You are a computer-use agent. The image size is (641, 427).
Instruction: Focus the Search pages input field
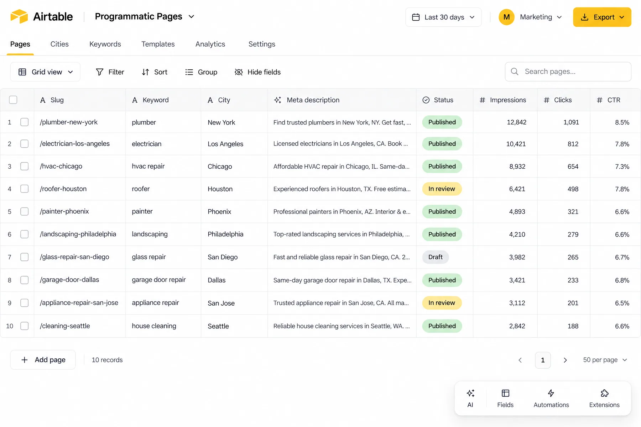coord(568,72)
